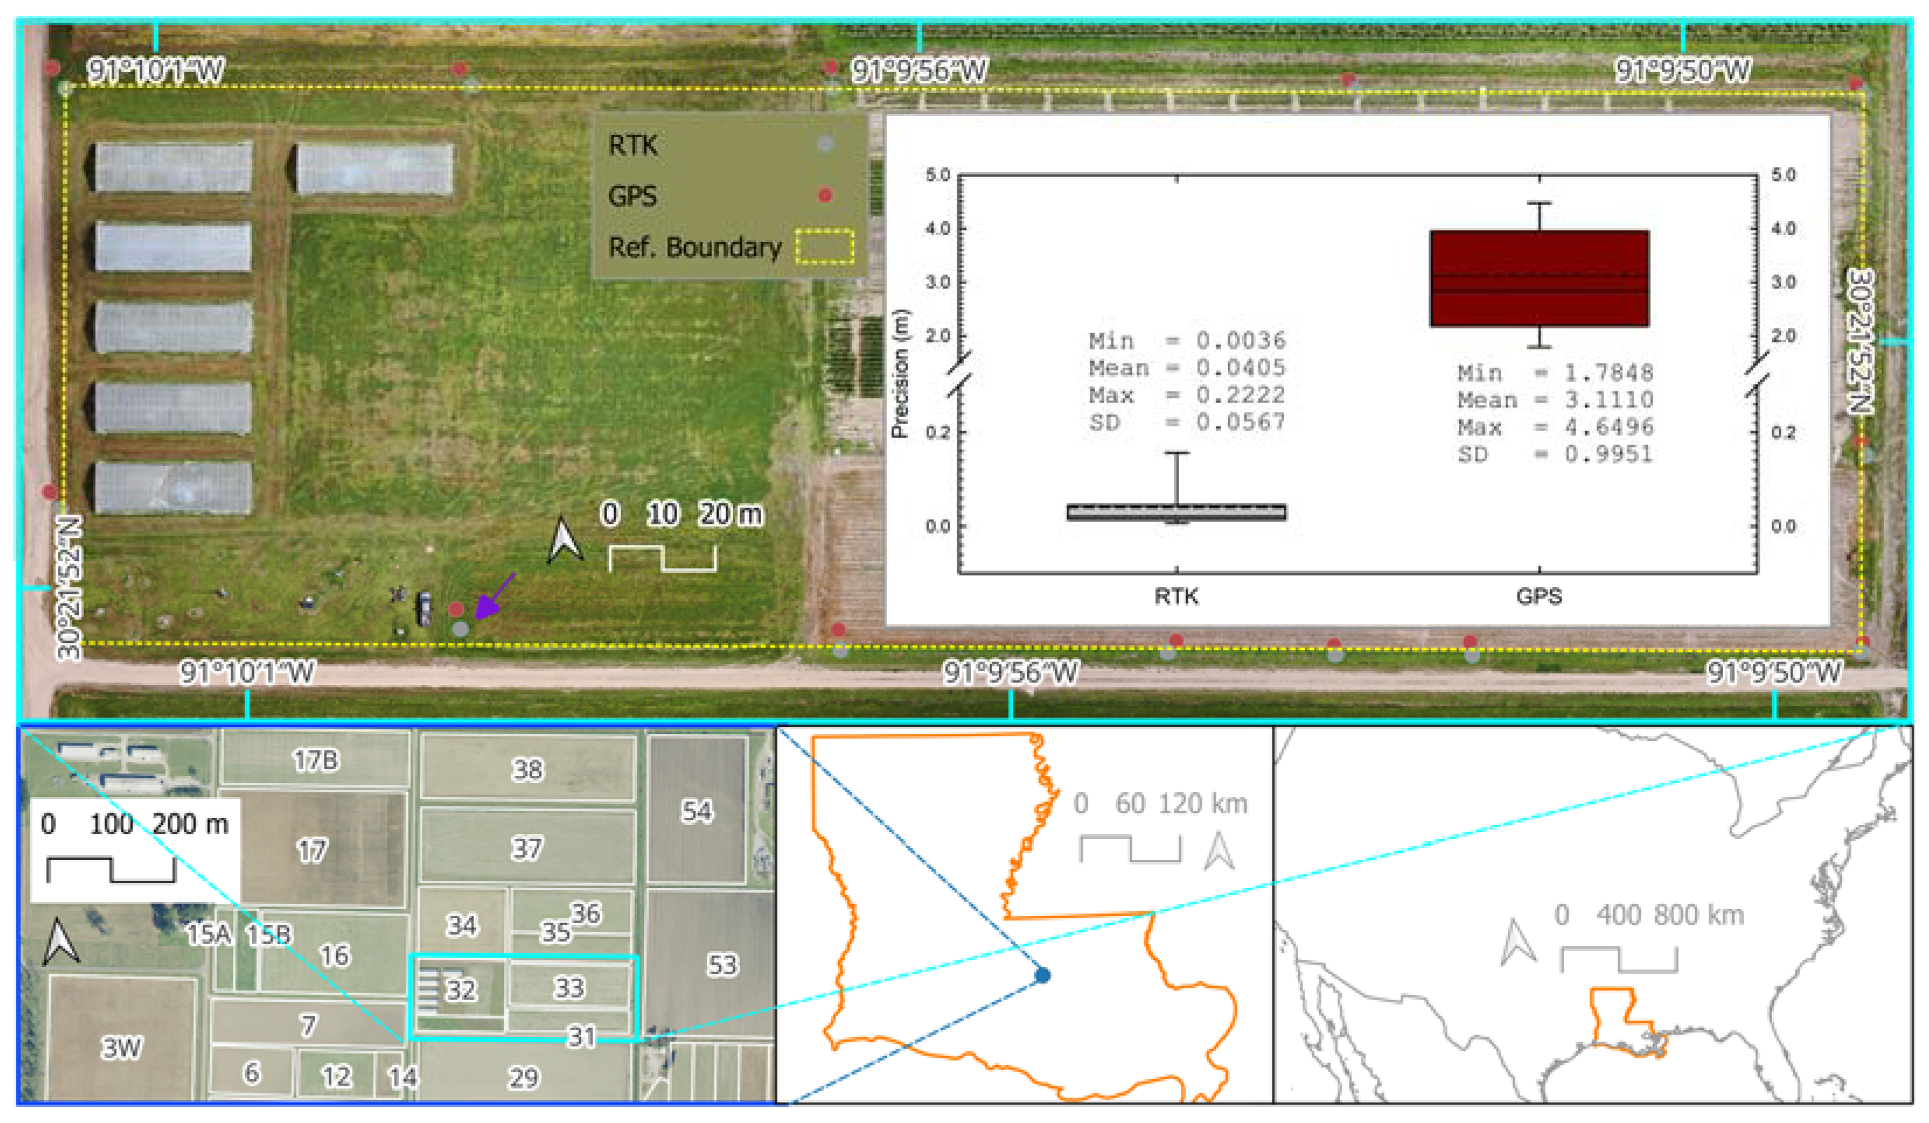This screenshot has height=1123, width=1929.
Task: Click the north arrow in the USA map
Action: [x=1517, y=942]
